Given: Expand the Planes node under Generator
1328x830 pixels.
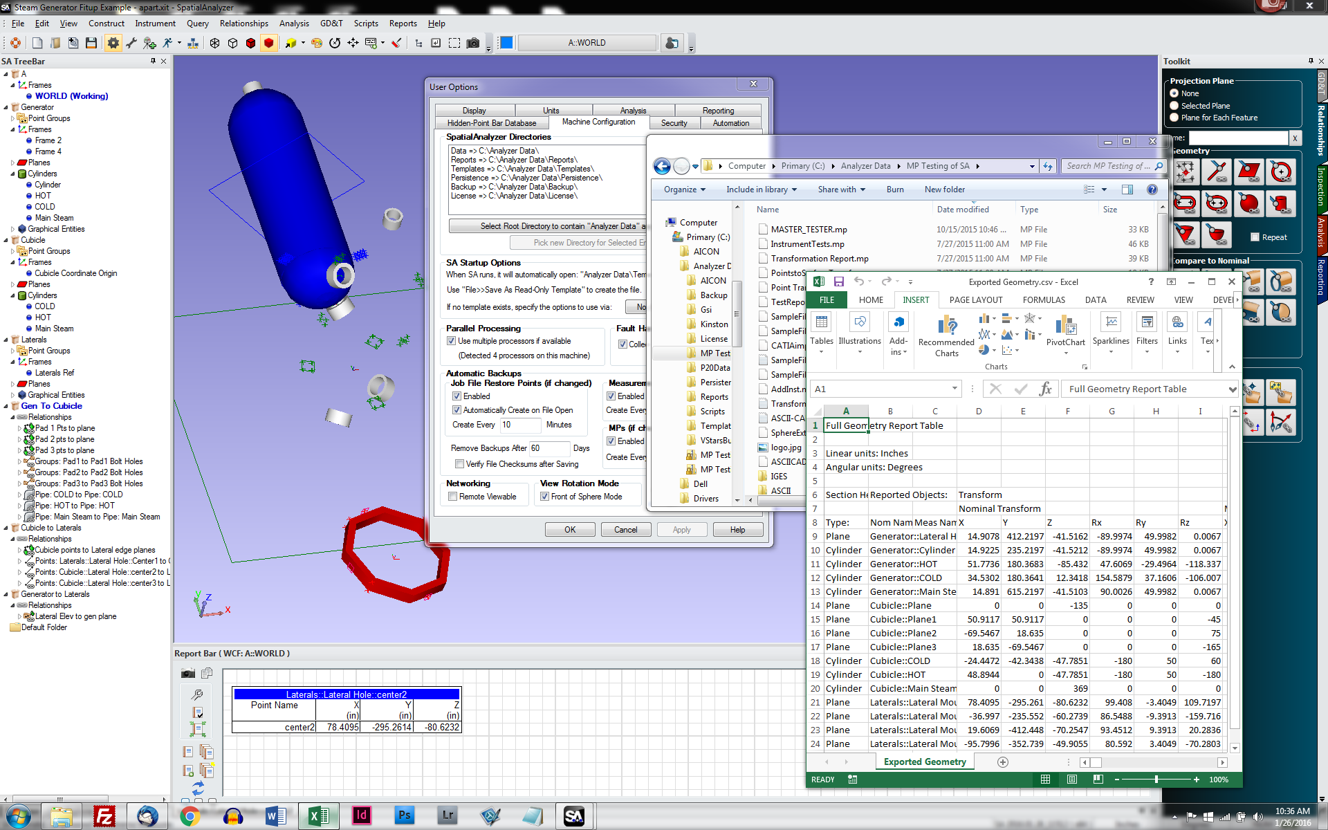Looking at the screenshot, I should point(12,163).
